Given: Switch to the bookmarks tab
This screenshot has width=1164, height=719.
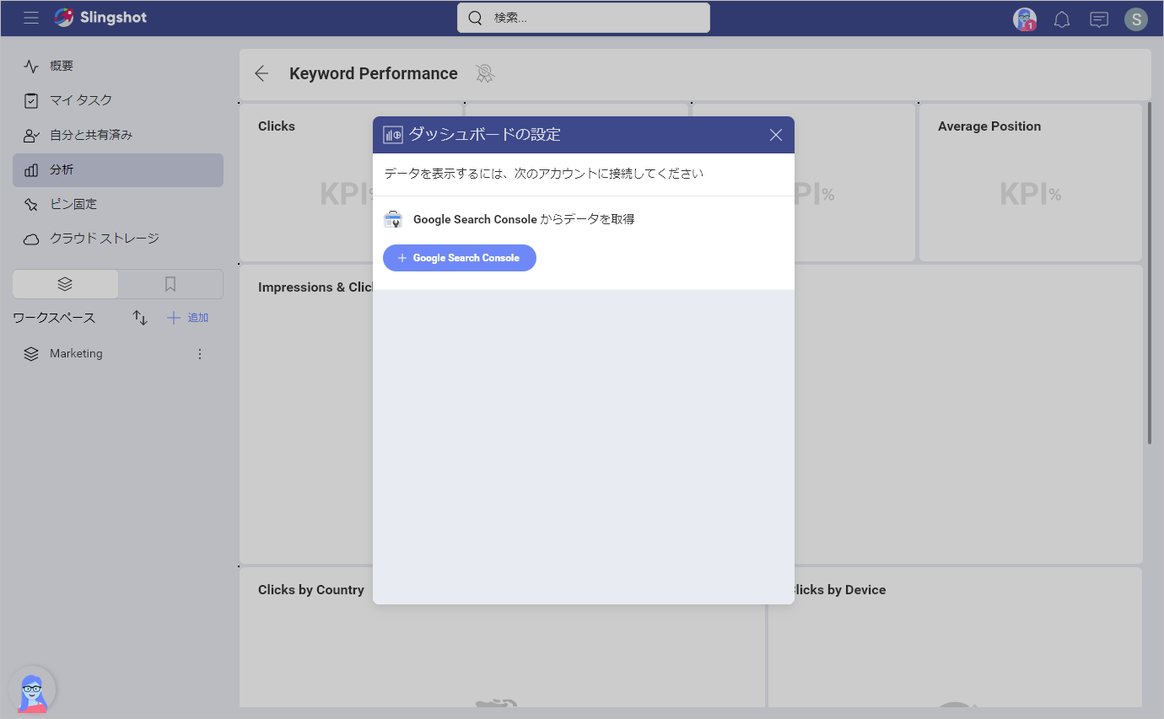Looking at the screenshot, I should [x=170, y=284].
